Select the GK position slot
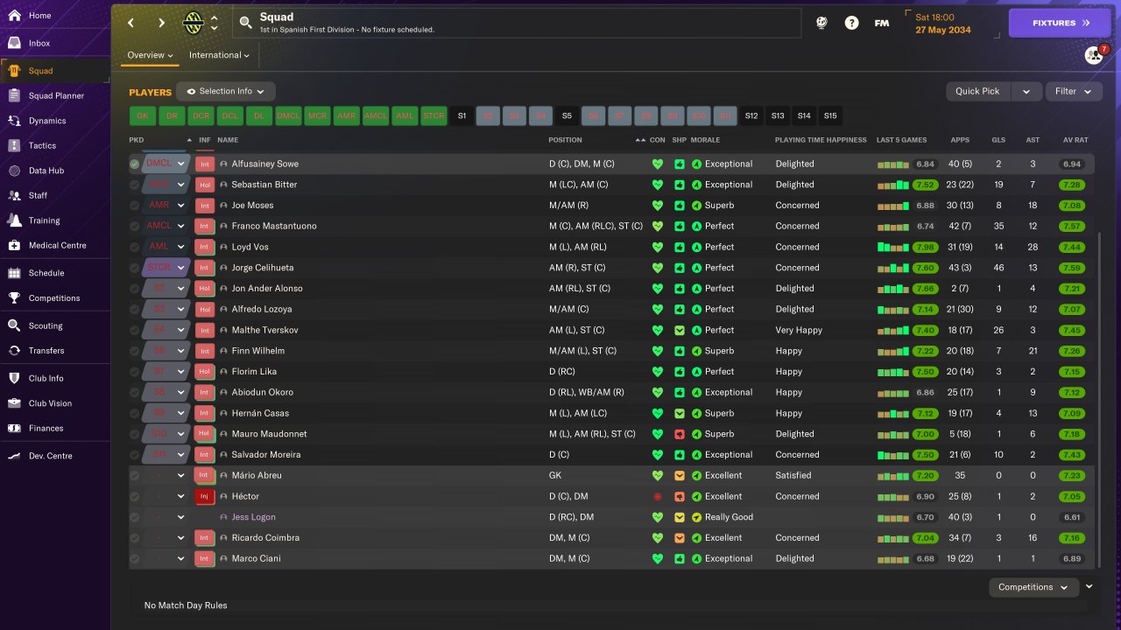This screenshot has width=1121, height=630. [x=143, y=115]
